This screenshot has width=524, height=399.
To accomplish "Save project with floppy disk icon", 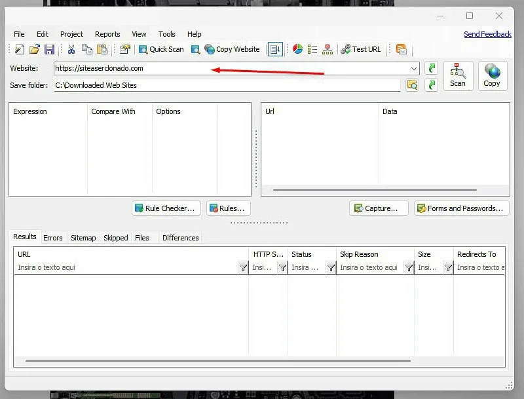I will point(50,49).
